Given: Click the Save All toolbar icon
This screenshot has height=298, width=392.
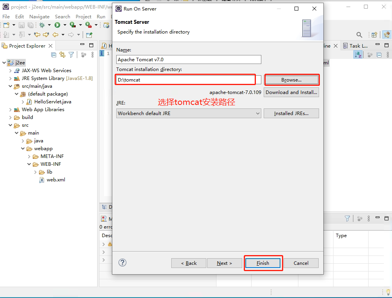Looking at the screenshot, I should [30, 25].
